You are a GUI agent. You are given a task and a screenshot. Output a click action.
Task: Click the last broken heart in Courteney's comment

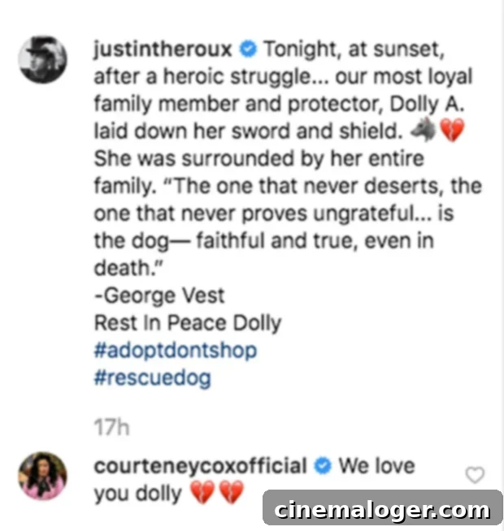[x=232, y=492]
